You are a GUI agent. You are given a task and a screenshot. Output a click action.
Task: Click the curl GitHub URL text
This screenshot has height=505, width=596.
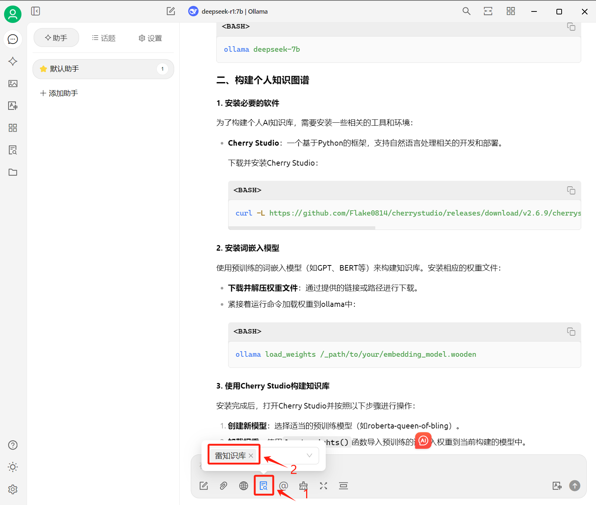click(x=425, y=213)
